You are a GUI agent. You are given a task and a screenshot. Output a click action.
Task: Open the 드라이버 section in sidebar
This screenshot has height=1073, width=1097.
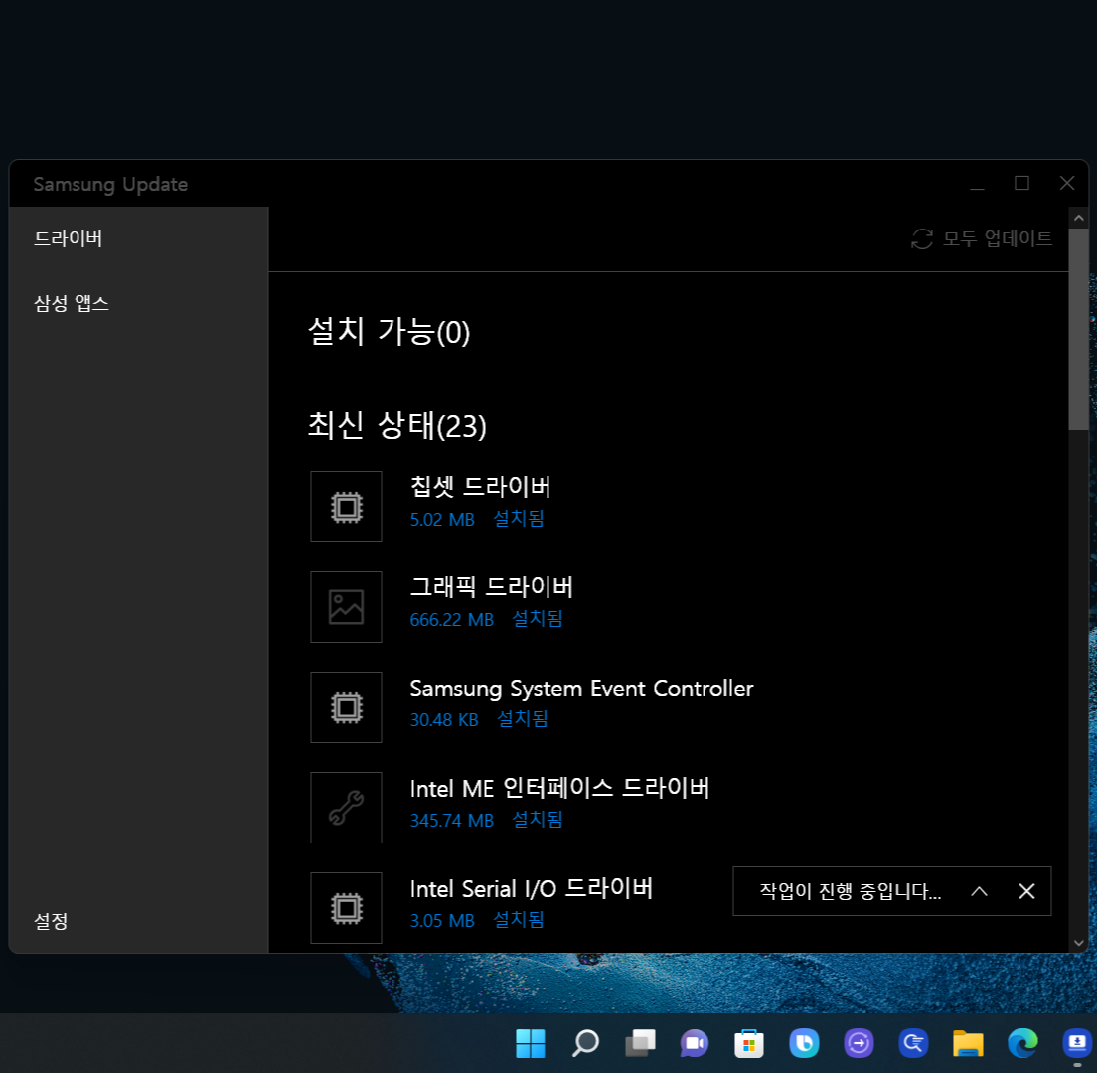(68, 239)
